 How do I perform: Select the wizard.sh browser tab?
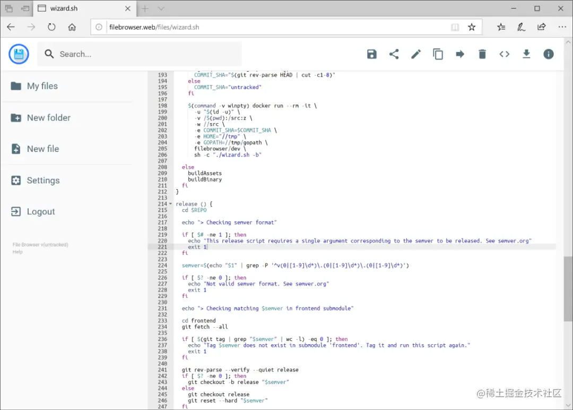pyautogui.click(x=84, y=8)
